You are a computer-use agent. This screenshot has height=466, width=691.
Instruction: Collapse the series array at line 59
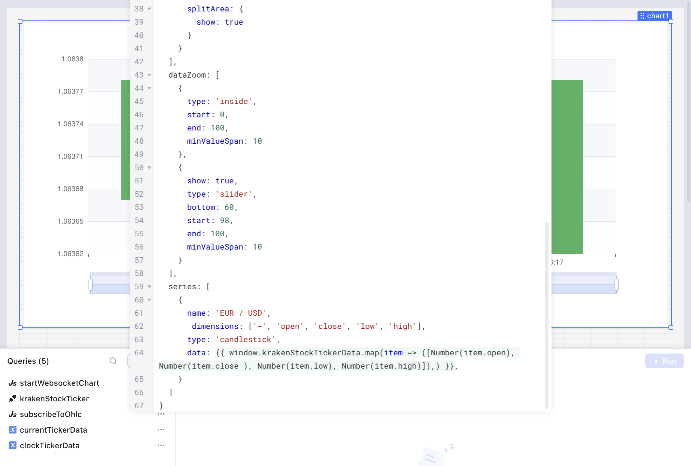tap(149, 287)
